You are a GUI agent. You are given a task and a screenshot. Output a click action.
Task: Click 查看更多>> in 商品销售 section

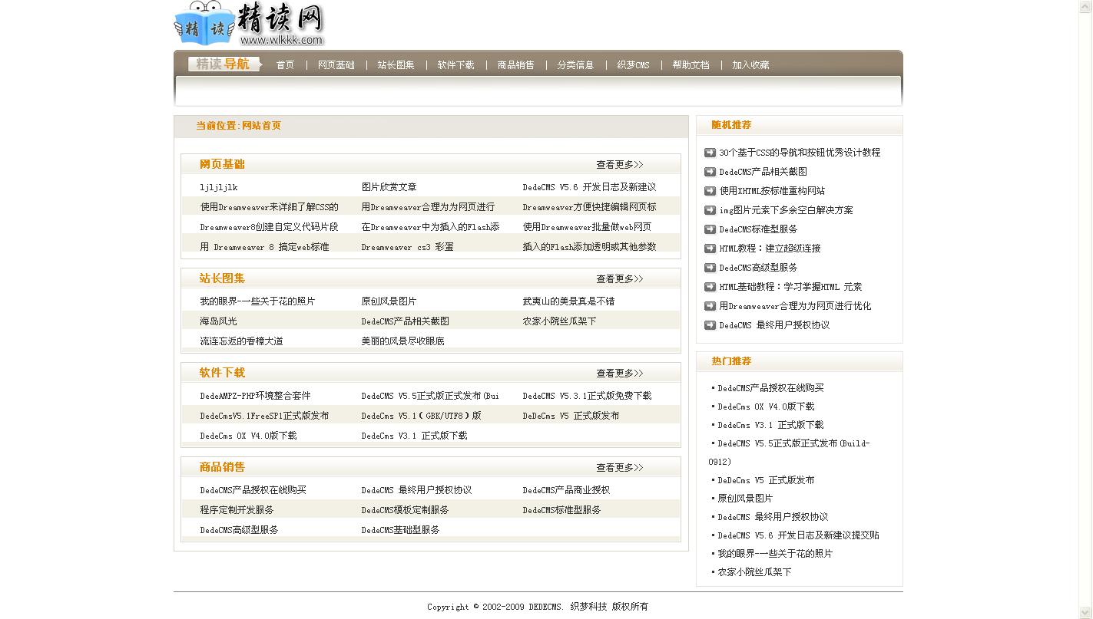coord(620,468)
